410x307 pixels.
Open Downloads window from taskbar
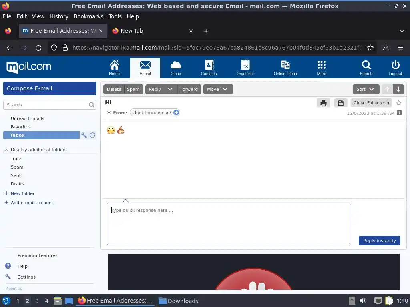click(179, 301)
